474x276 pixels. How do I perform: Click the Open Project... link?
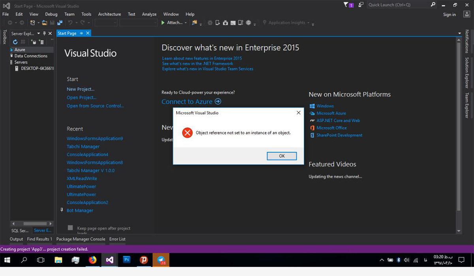(x=81, y=97)
